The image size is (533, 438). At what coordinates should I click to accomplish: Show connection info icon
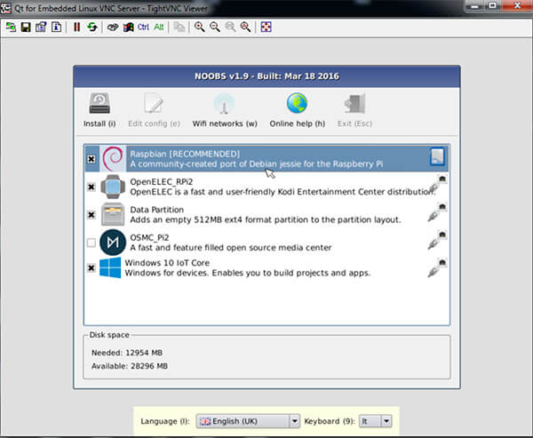click(x=57, y=28)
